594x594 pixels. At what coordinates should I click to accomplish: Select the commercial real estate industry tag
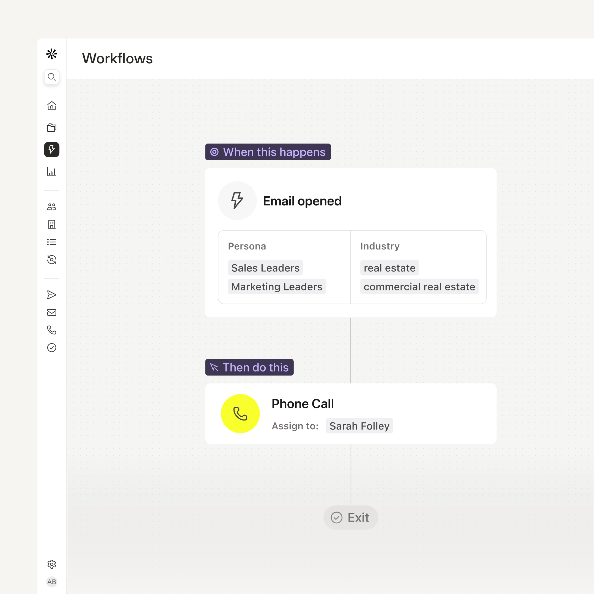tap(419, 286)
